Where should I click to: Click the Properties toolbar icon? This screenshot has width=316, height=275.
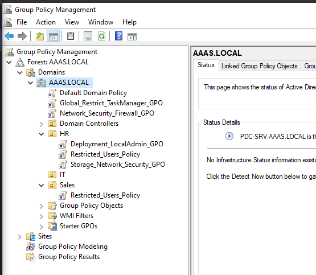[88, 36]
